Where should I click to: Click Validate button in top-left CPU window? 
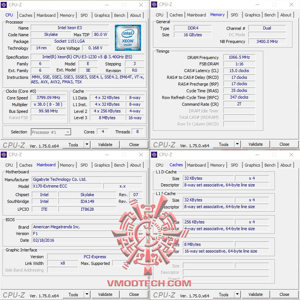(105, 145)
